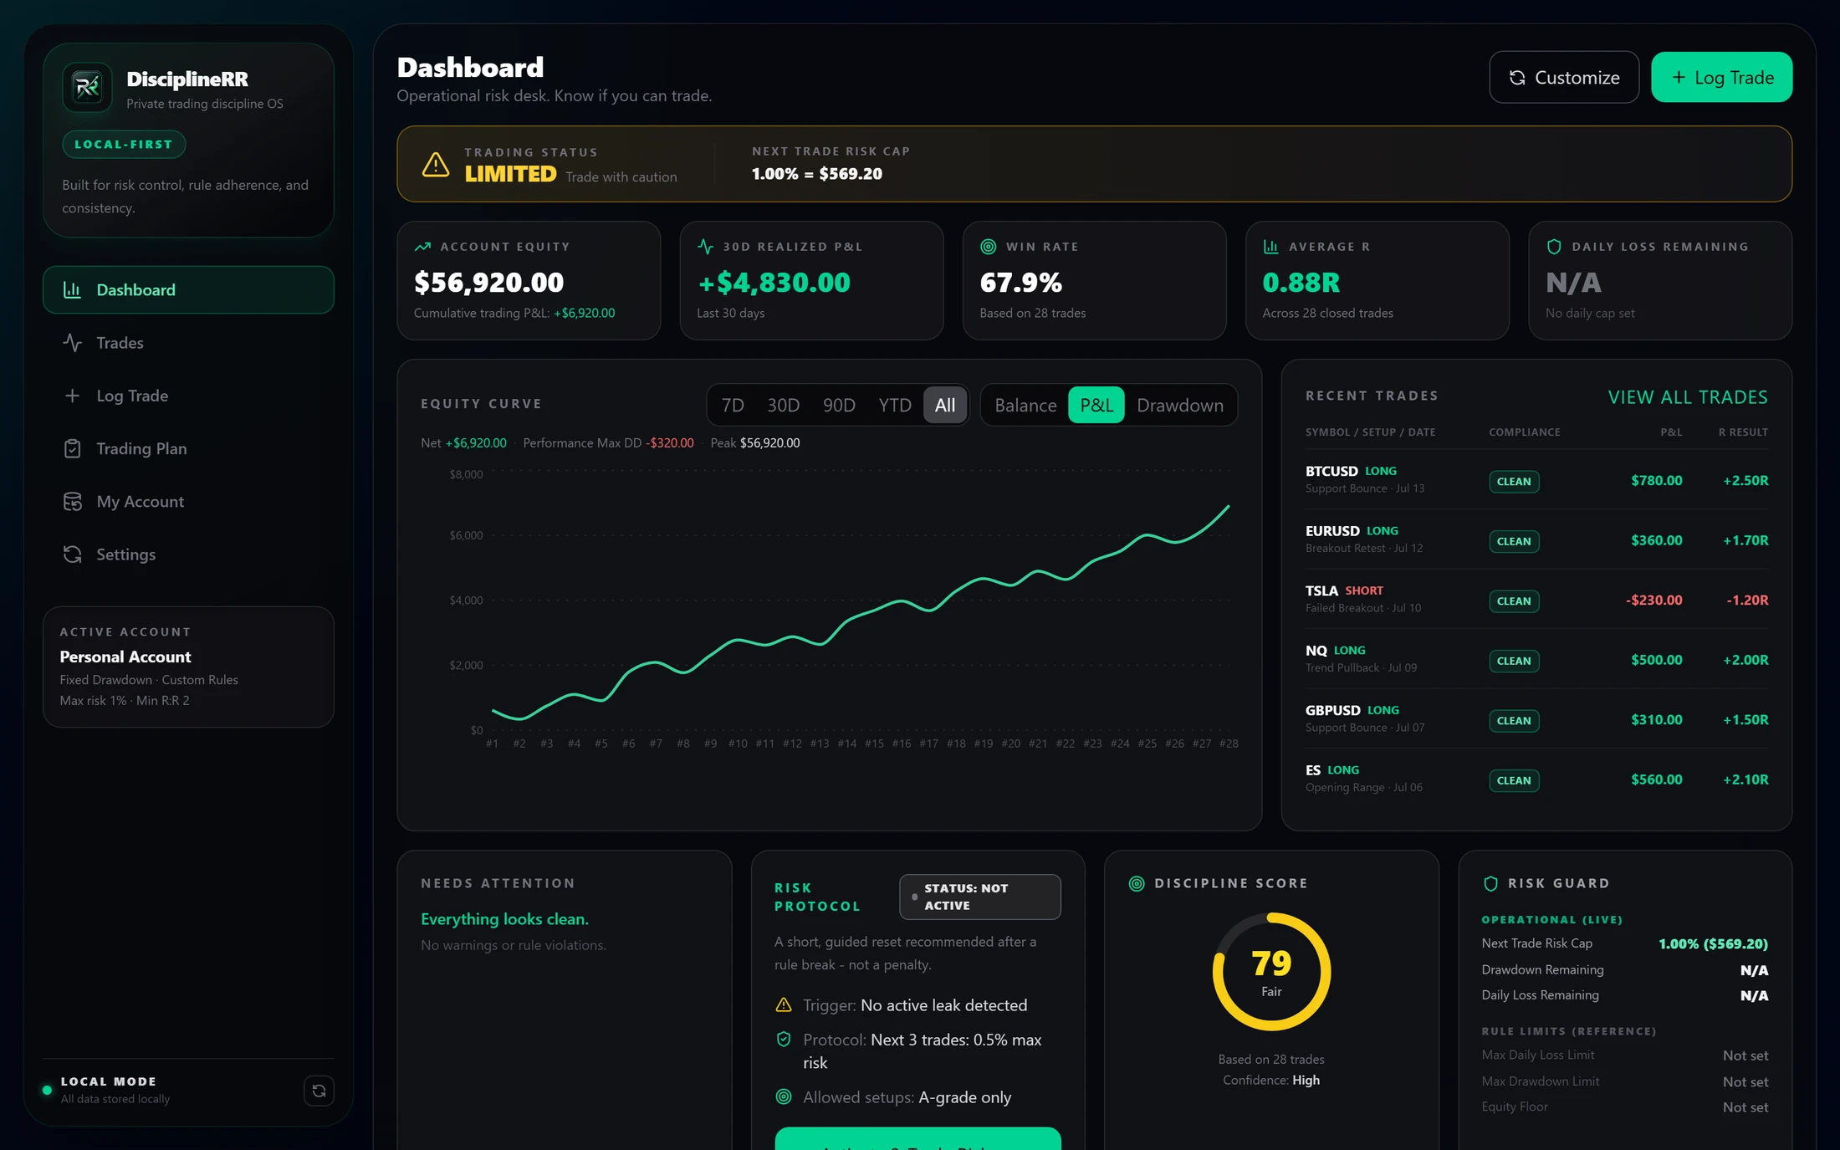Click the green Local Mode status dot
Screen dimensions: 1840x1150
coord(47,1090)
